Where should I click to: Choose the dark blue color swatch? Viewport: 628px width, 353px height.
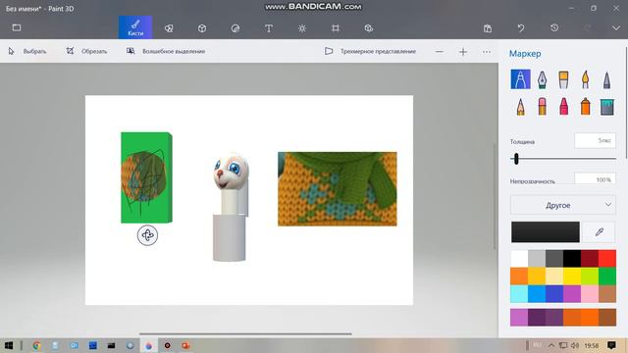coord(554,294)
